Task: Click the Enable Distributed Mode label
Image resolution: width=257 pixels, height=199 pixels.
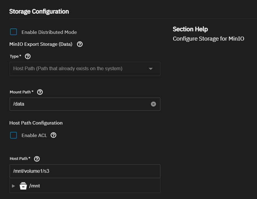Action: click(x=49, y=32)
